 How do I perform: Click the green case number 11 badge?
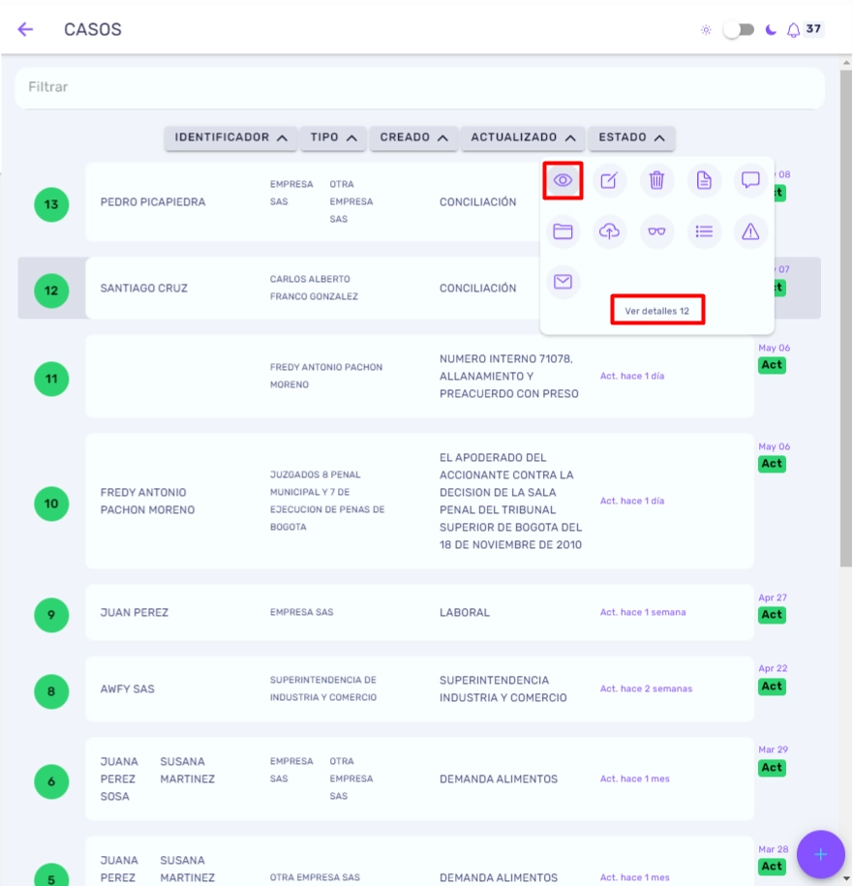[x=51, y=379]
